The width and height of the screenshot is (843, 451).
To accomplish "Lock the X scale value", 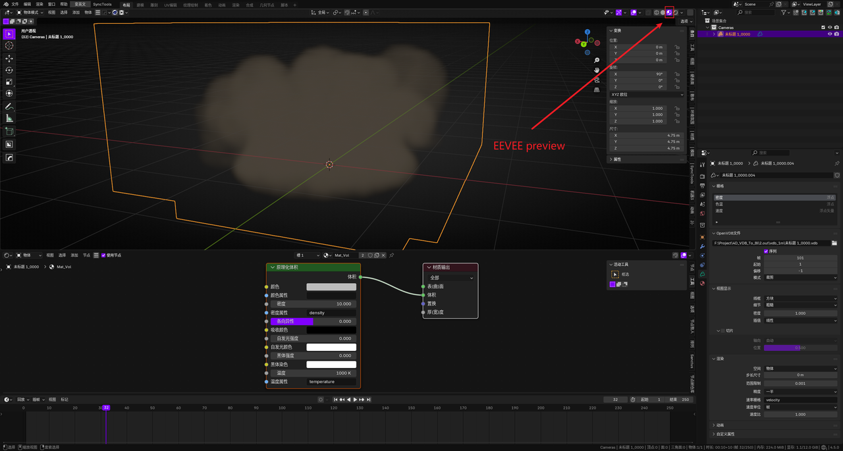I will 677,109.
